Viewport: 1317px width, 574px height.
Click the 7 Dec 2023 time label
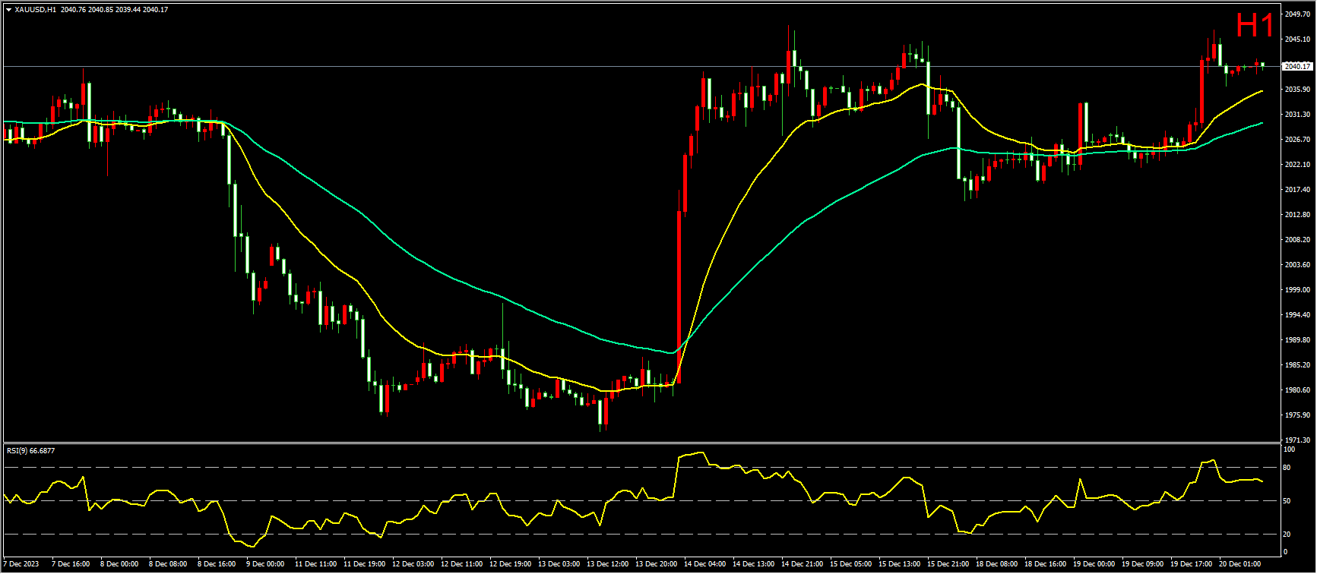pyautogui.click(x=21, y=564)
